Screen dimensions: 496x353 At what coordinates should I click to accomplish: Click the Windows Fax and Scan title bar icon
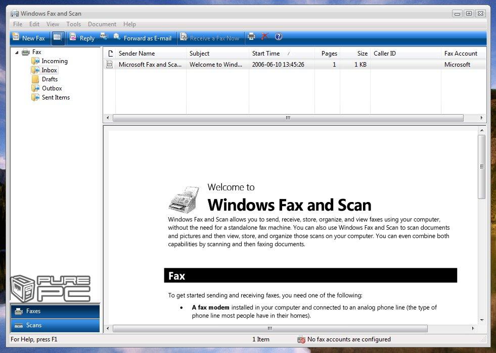pos(15,14)
